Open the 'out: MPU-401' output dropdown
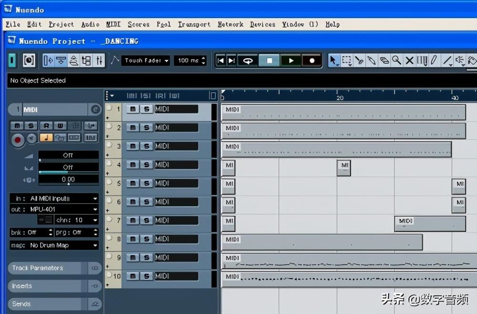Image resolution: width=477 pixels, height=314 pixels. point(54,209)
